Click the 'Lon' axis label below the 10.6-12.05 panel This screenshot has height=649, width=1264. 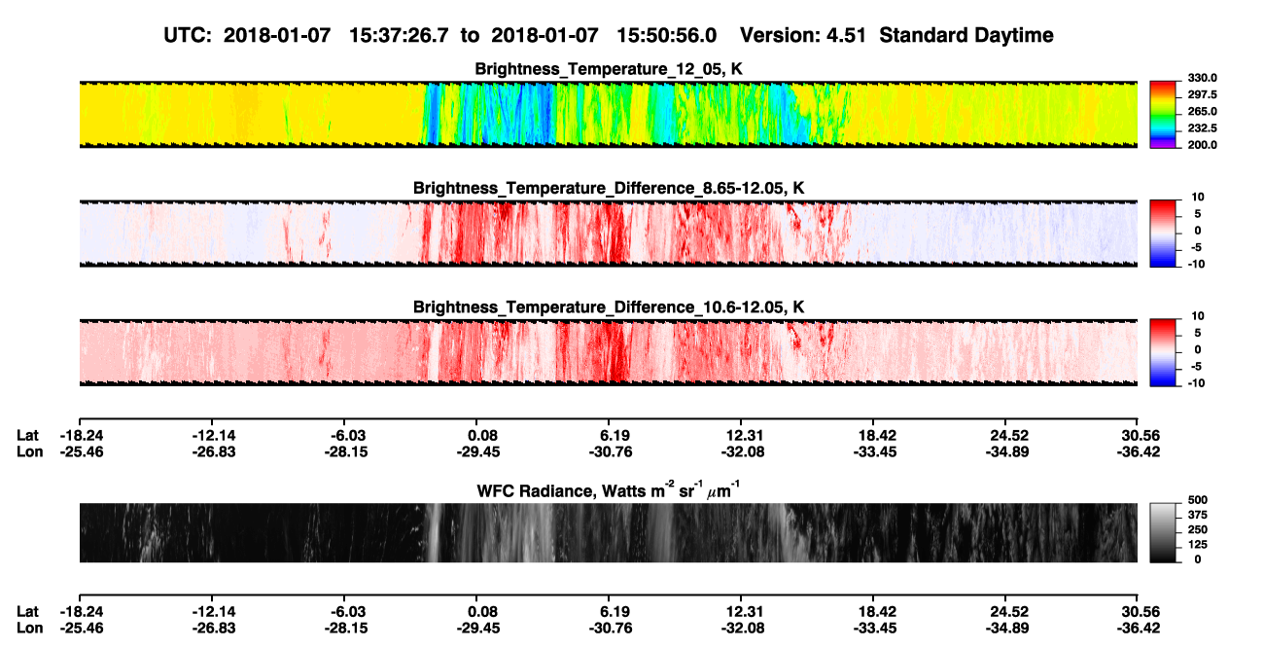[x=30, y=451]
